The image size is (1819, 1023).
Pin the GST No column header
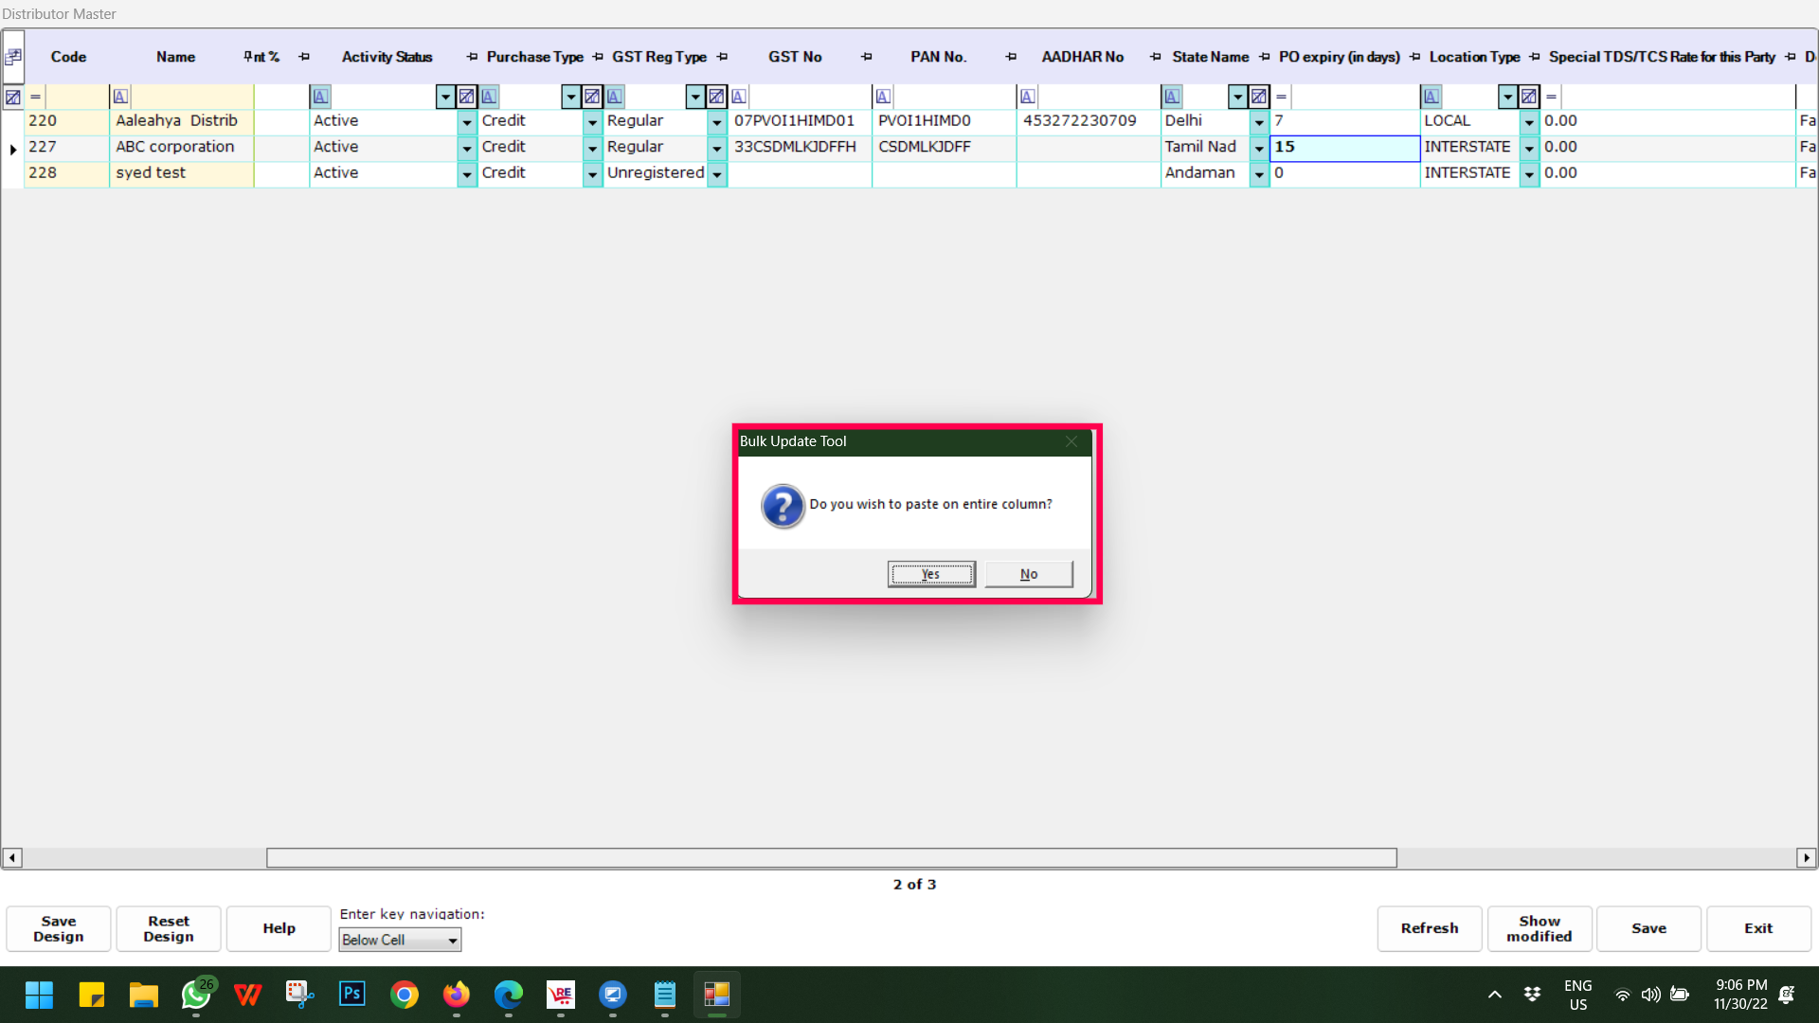(x=866, y=57)
